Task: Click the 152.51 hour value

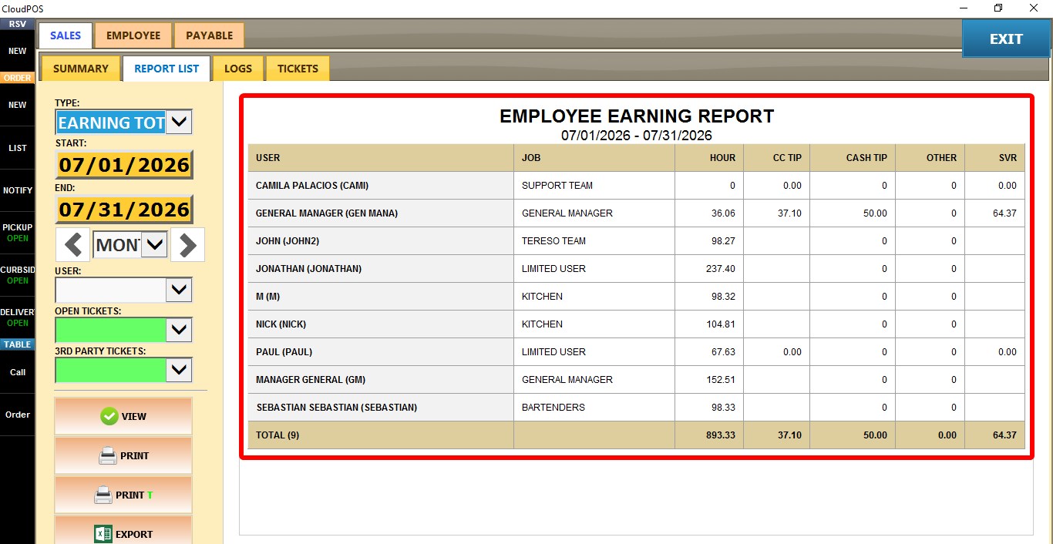Action: pyautogui.click(x=721, y=380)
